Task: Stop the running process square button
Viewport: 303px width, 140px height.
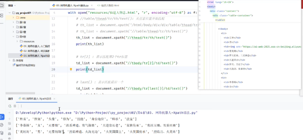Action: [x=15, y=106]
